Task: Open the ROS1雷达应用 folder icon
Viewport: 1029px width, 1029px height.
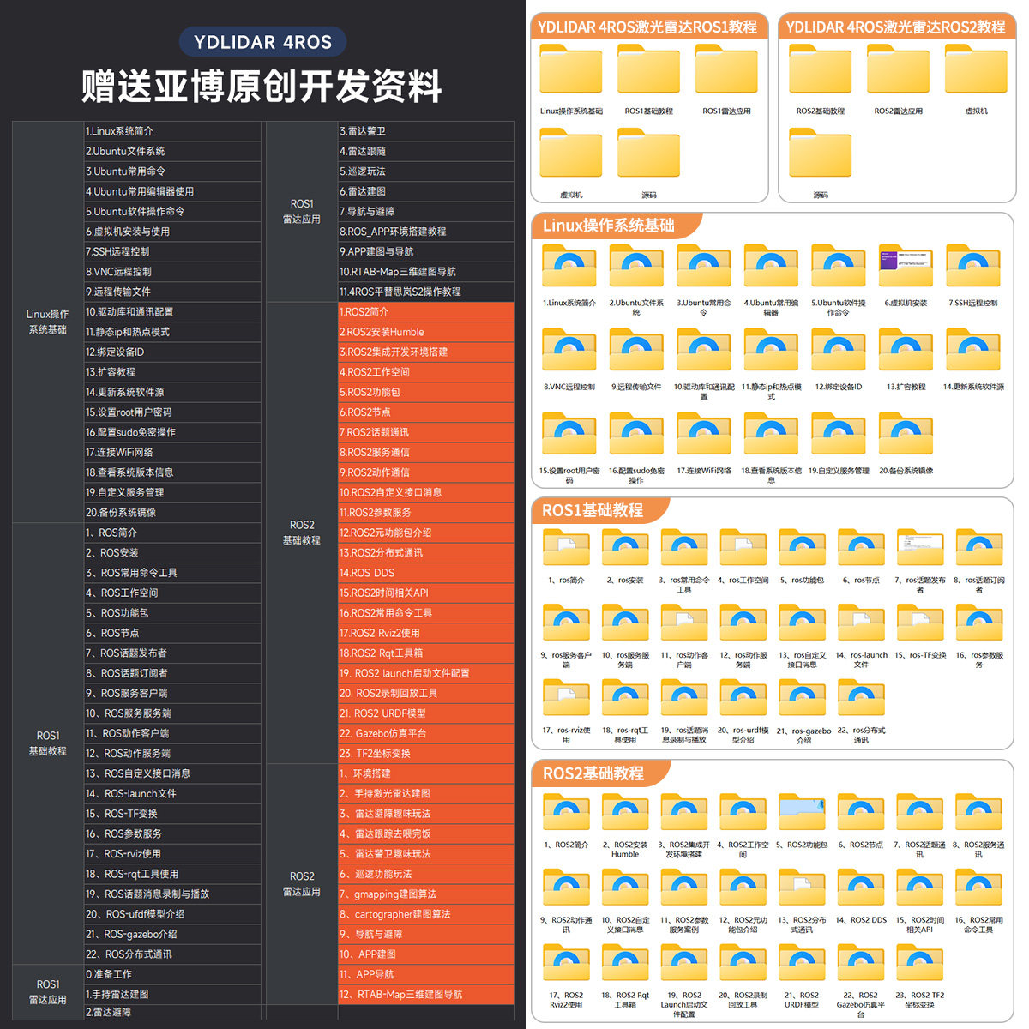Action: 726,69
